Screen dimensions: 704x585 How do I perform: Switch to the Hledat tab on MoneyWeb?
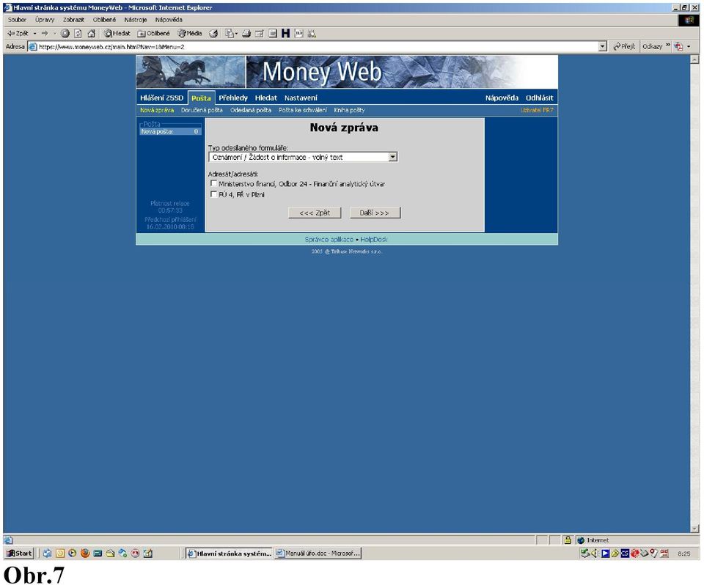tap(265, 98)
